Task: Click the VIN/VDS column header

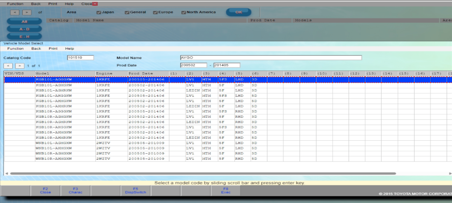Action: pos(19,74)
